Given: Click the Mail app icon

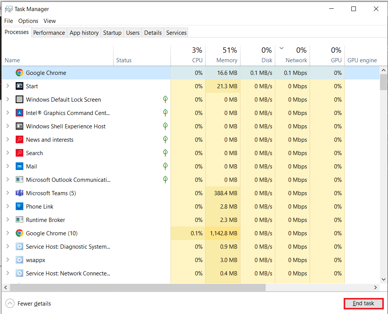Looking at the screenshot, I should click(19, 167).
